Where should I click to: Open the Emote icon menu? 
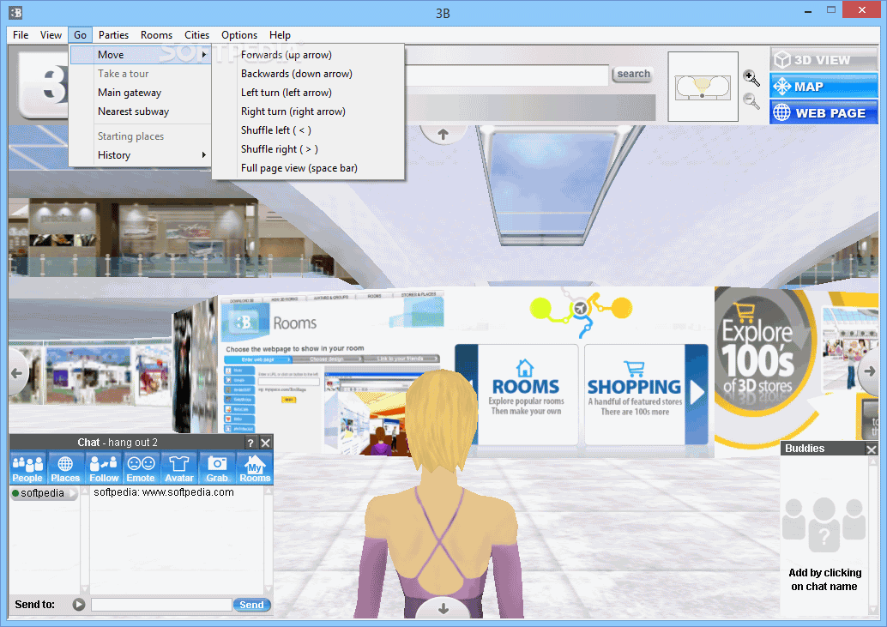coord(141,467)
